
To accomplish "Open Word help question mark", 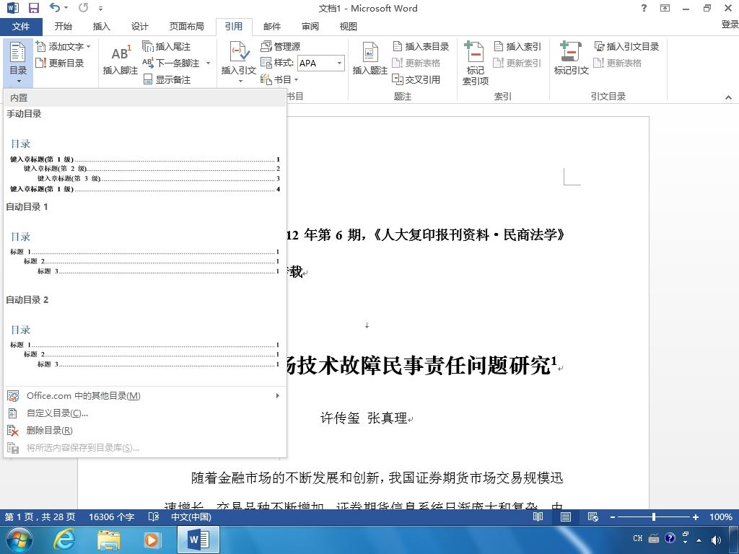I will pyautogui.click(x=644, y=8).
